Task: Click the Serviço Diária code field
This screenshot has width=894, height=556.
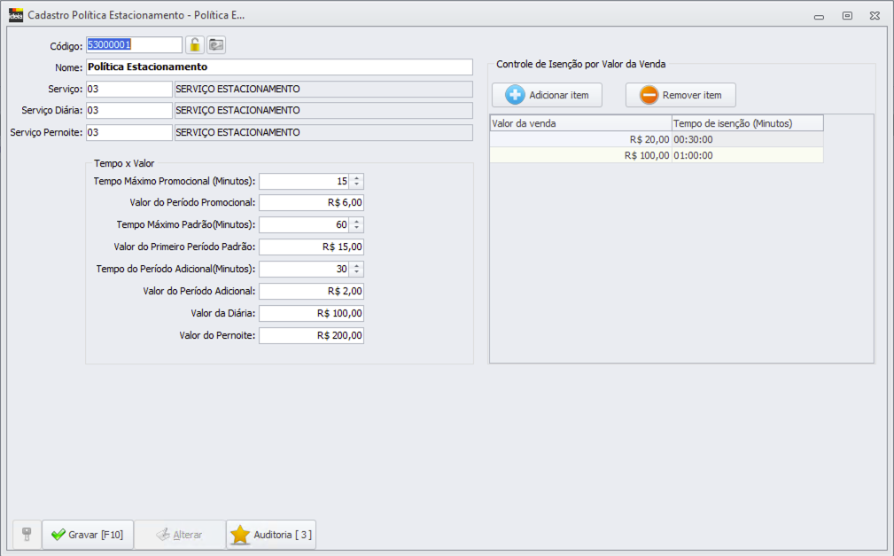Action: click(129, 110)
